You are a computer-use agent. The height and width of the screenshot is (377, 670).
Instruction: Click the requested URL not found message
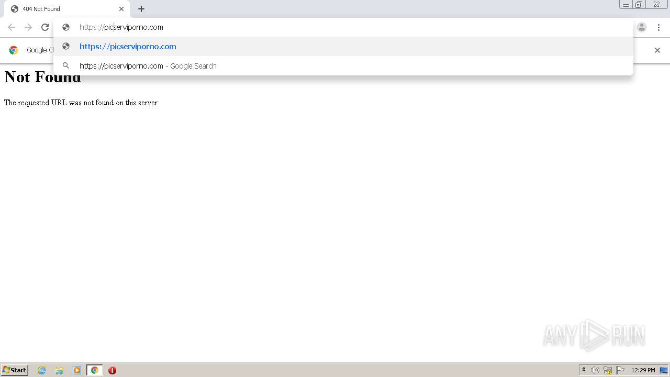tap(81, 103)
